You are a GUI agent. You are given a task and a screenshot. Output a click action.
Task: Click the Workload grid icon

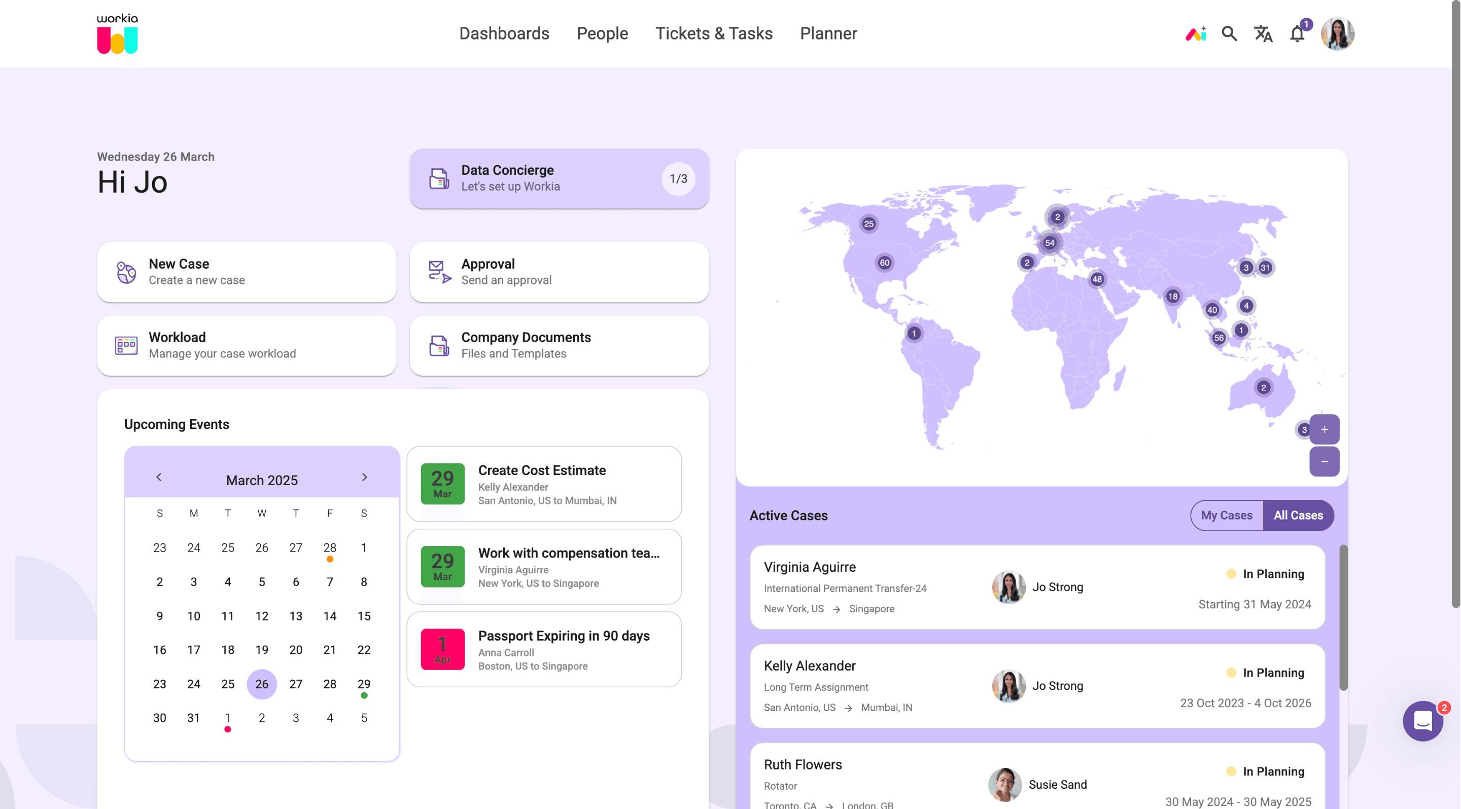pyautogui.click(x=126, y=345)
